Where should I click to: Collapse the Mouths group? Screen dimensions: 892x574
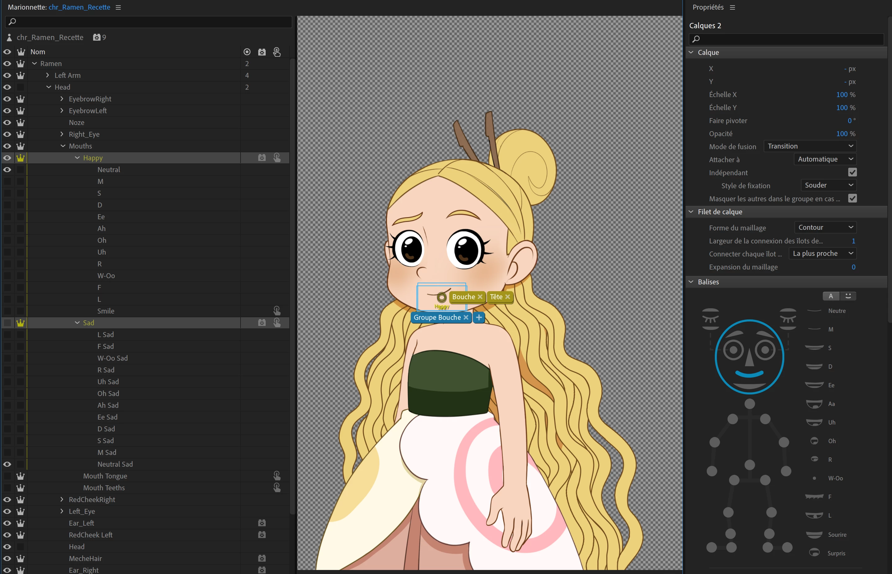63,146
